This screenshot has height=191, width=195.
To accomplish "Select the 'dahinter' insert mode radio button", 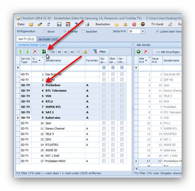I will pos(65,31).
